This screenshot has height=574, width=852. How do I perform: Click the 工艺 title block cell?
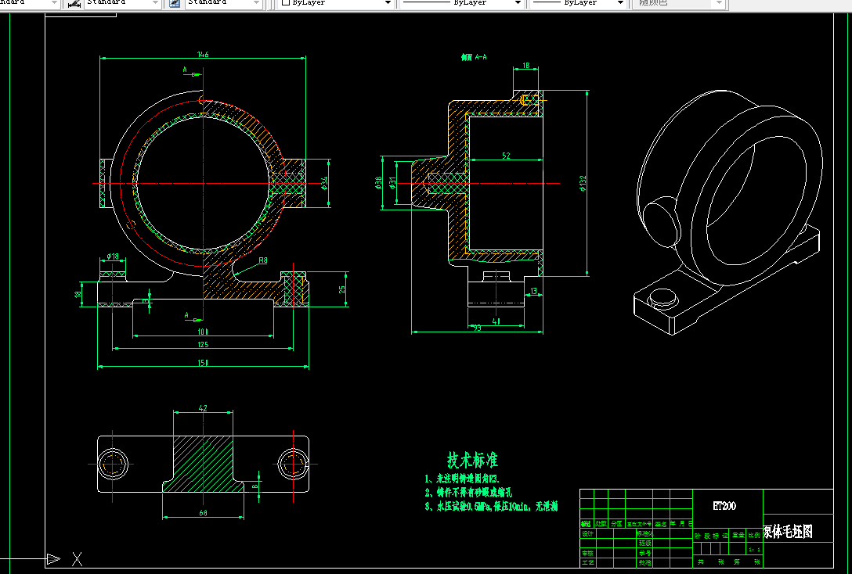[587, 563]
